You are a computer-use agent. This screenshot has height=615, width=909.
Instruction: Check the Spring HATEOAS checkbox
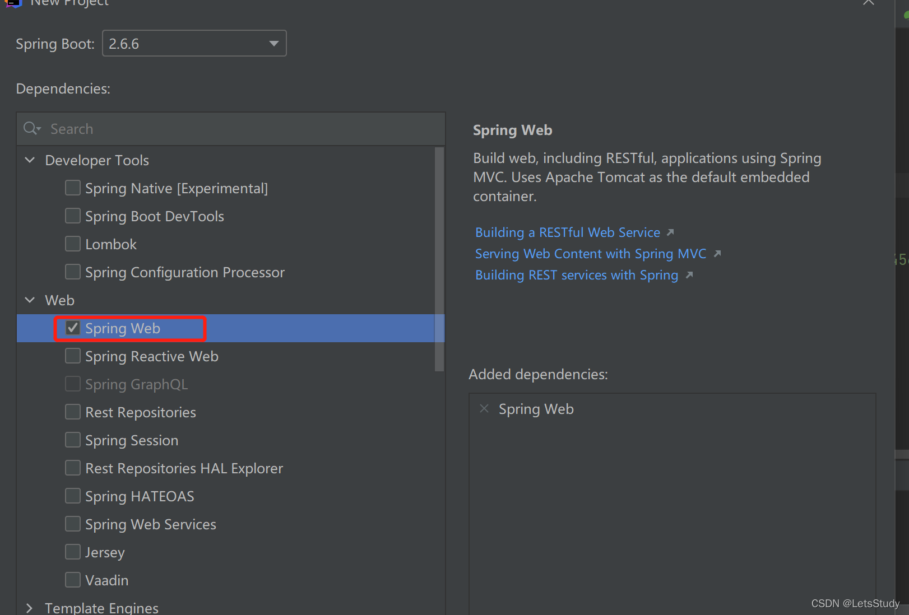(73, 496)
